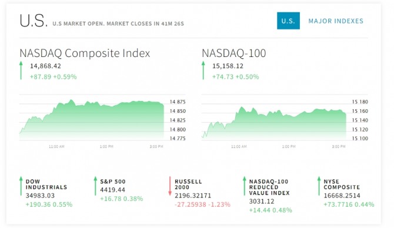Open the Russell 2000 index label

point(188,185)
